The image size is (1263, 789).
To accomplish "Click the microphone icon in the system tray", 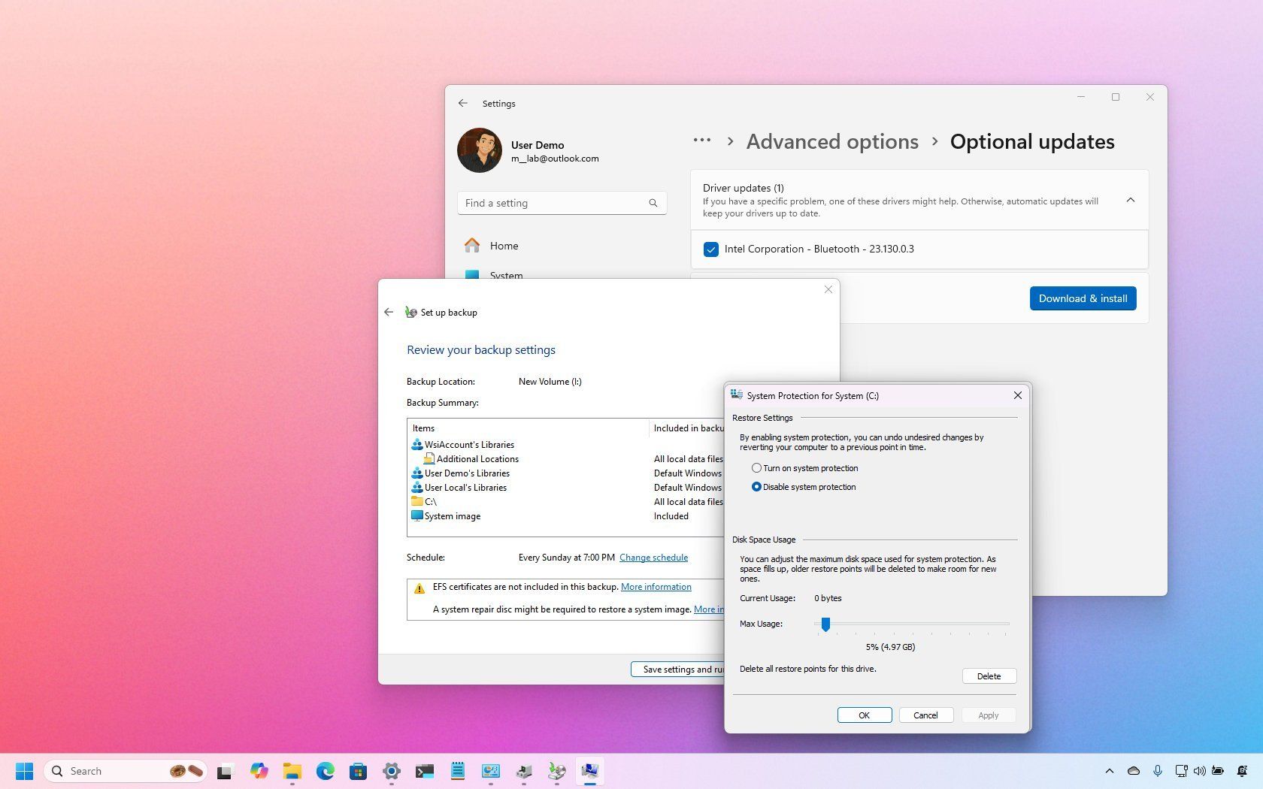I will point(1158,771).
